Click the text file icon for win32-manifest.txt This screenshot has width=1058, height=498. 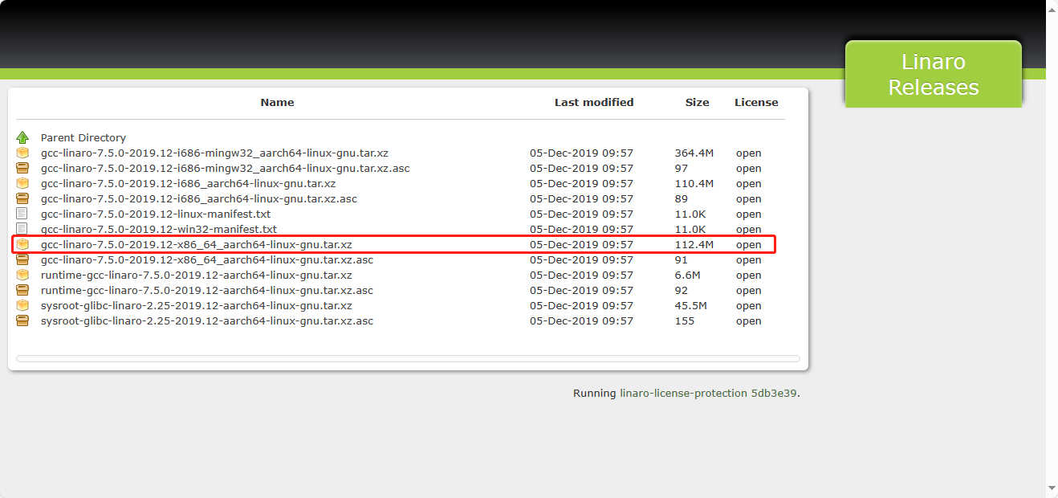click(x=22, y=229)
